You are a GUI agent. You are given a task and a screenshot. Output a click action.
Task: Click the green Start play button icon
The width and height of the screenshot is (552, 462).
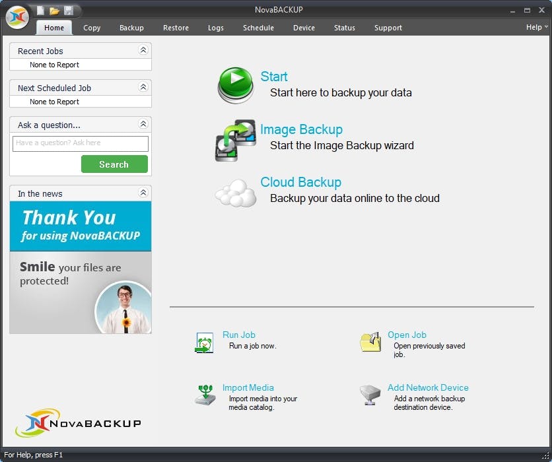236,85
